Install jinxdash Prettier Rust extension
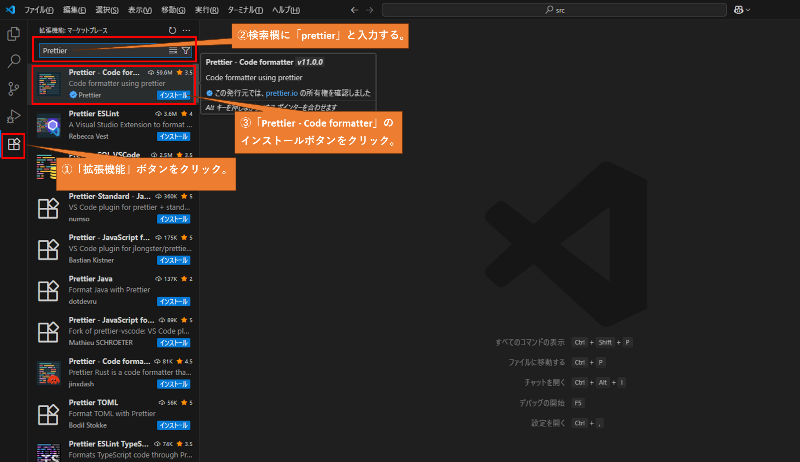Screen dimensions: 800x462 pos(174,384)
